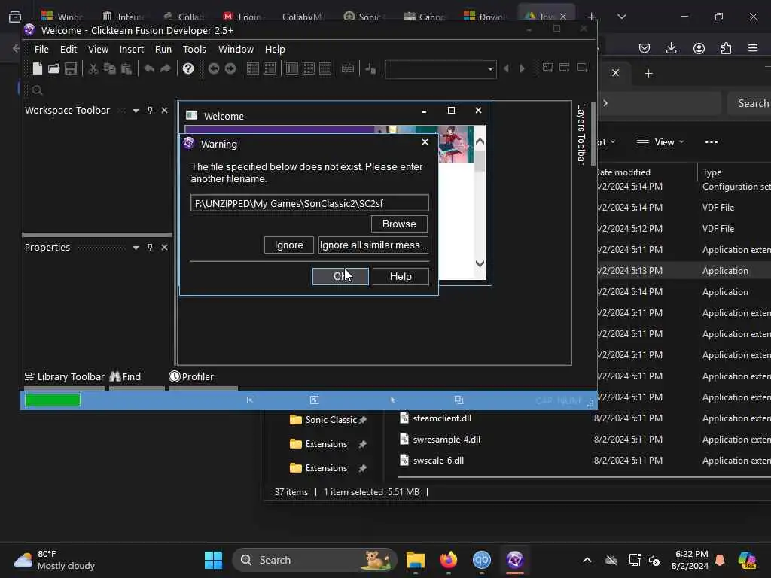This screenshot has width=771, height=578.
Task: Click the taskbar Search box
Action: [314, 560]
